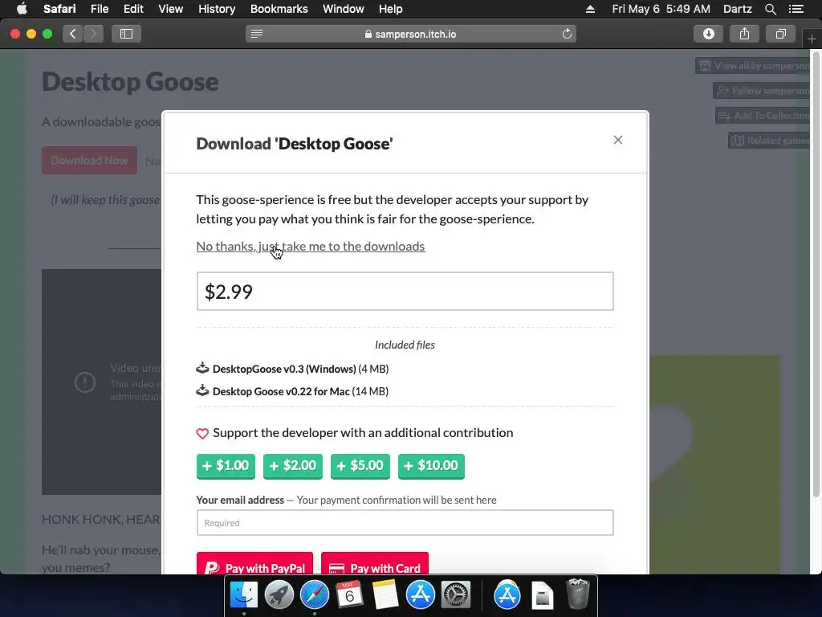Open the Bookmarks menu
This screenshot has width=822, height=617.
pyautogui.click(x=279, y=9)
